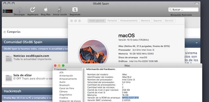The width and height of the screenshot is (209, 102).
Task: Select Alimentación in the hardware sidebar
Action: point(66,76)
